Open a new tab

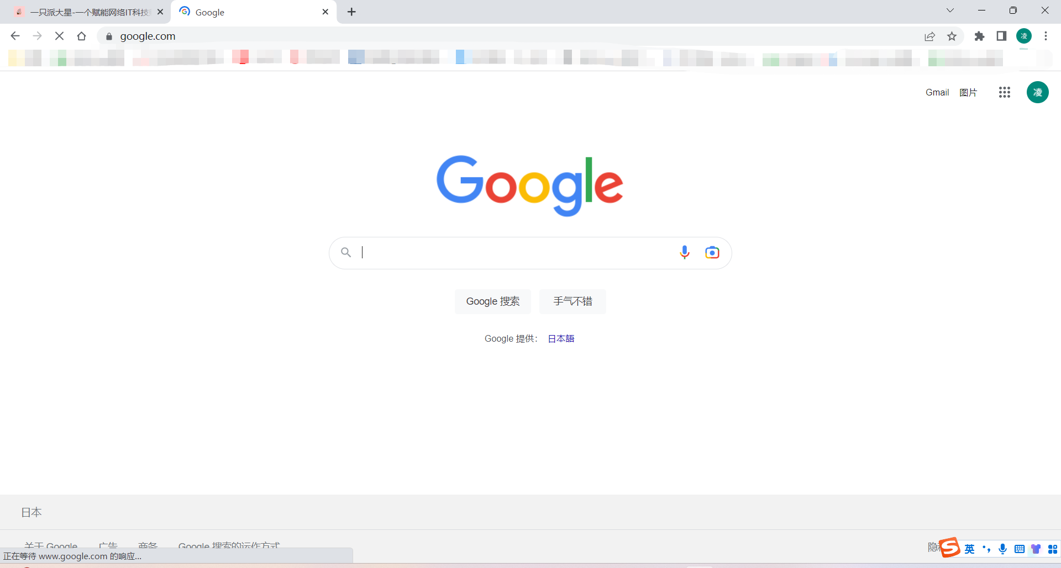pyautogui.click(x=351, y=12)
